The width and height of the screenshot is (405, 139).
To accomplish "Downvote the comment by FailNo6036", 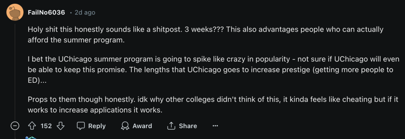I will (60, 126).
